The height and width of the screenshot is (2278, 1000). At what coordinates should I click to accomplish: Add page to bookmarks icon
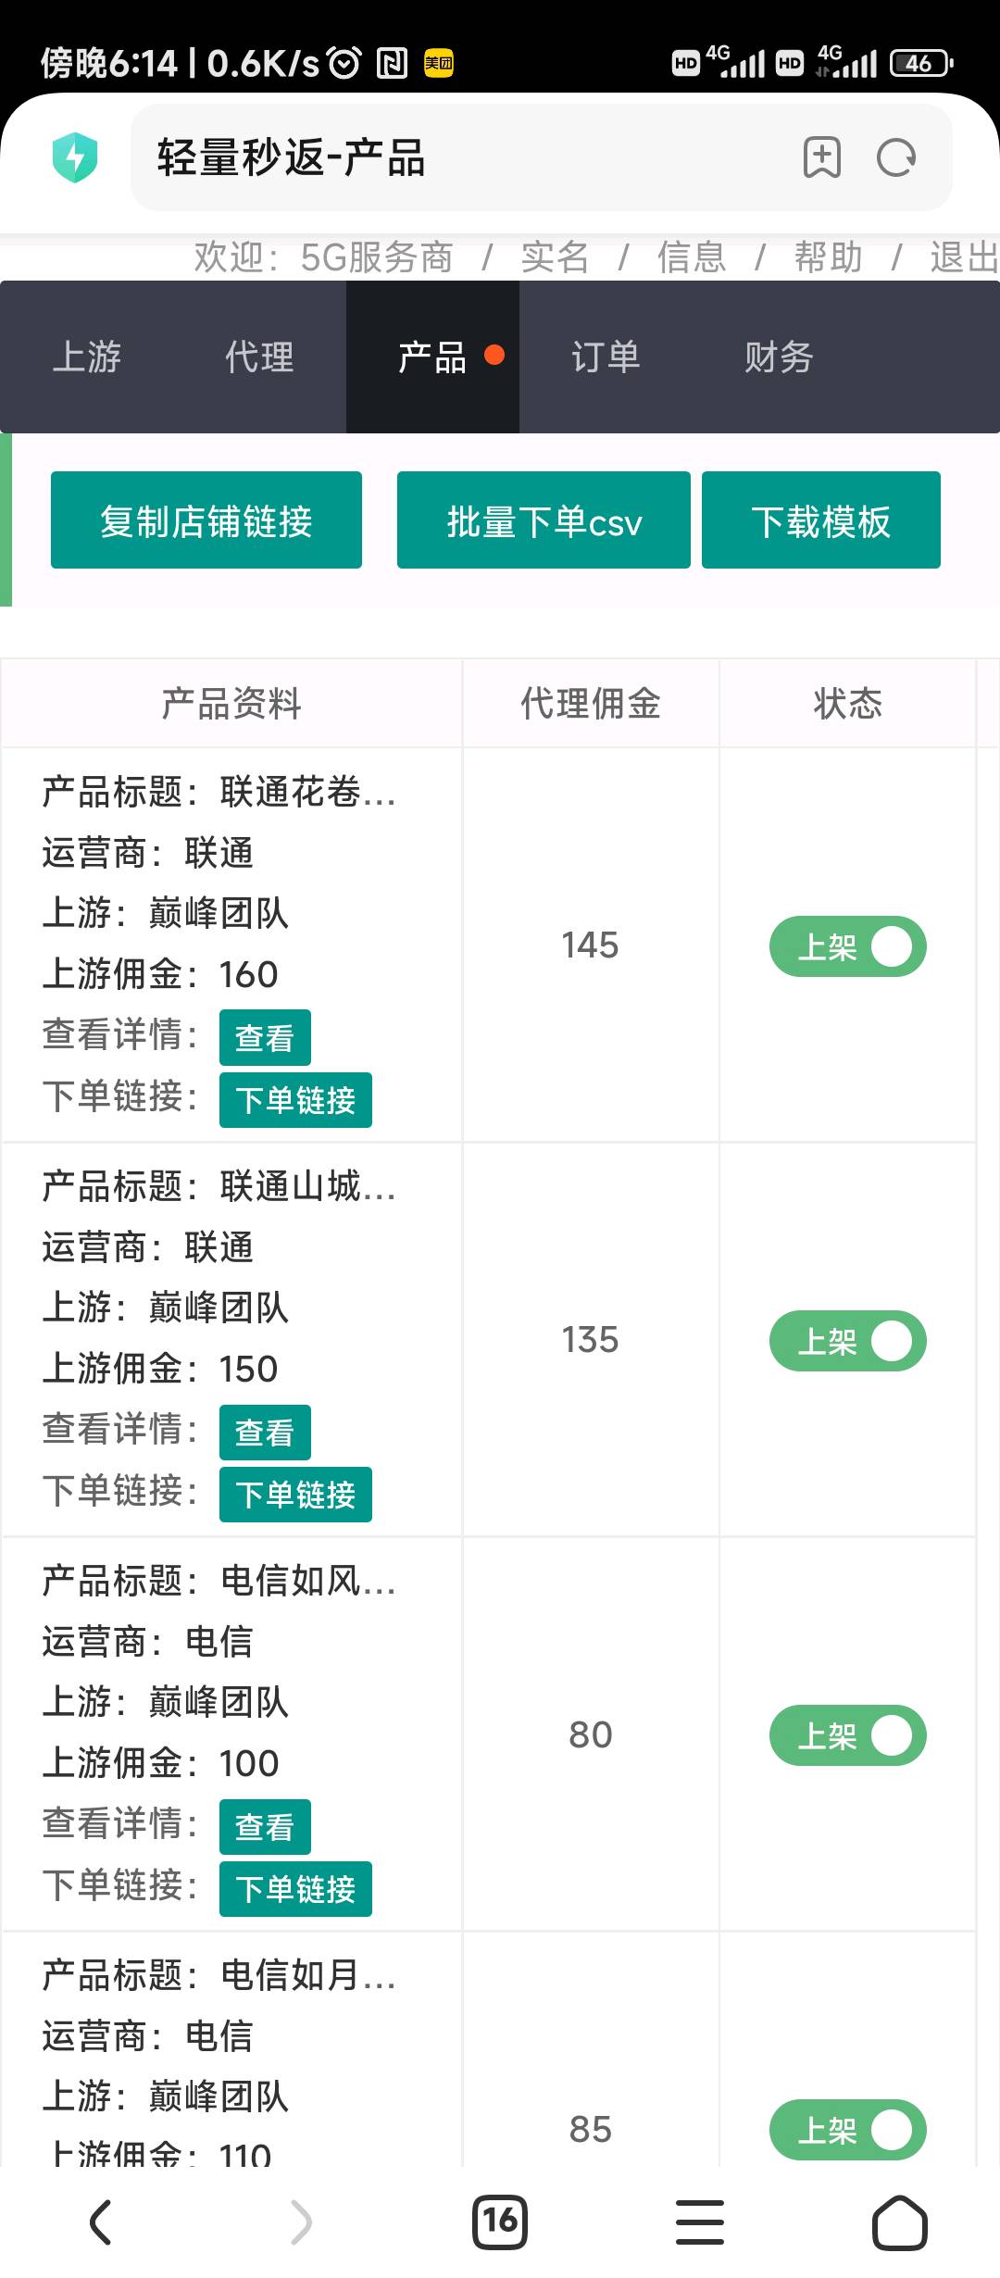(x=821, y=157)
